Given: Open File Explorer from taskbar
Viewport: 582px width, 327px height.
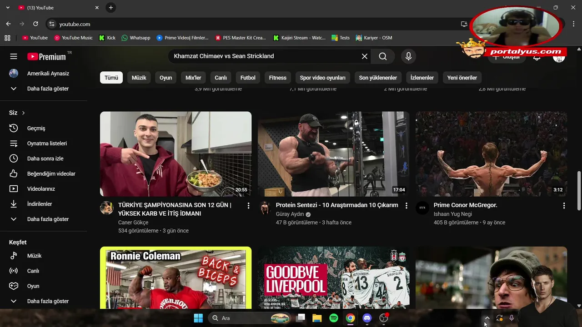Looking at the screenshot, I should (x=317, y=318).
